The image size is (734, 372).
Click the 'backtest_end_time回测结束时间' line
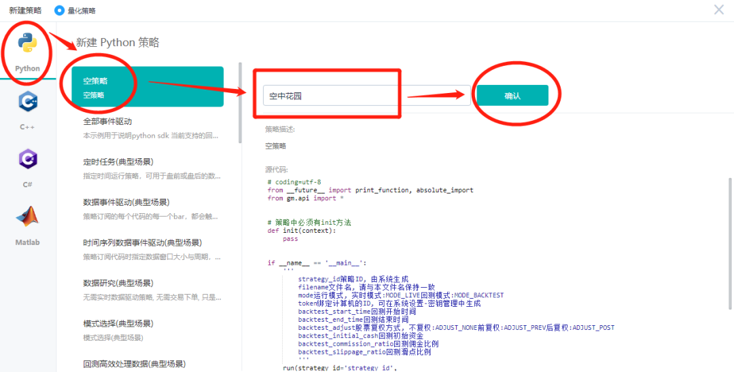click(x=353, y=319)
